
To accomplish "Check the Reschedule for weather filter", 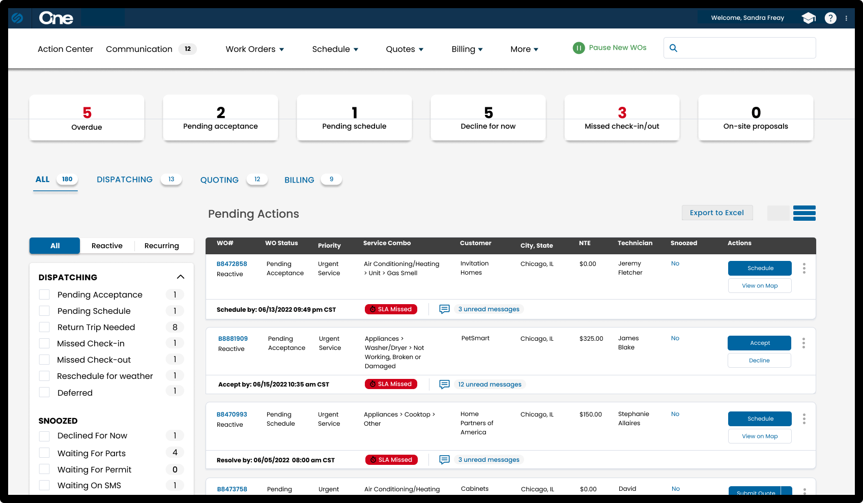I will coord(45,376).
